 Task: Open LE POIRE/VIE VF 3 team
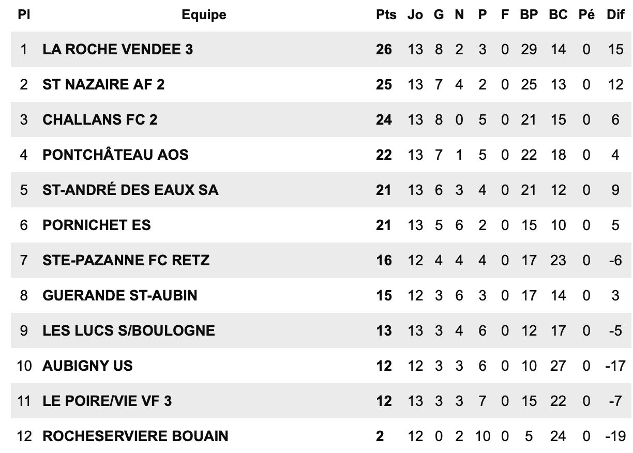107,401
